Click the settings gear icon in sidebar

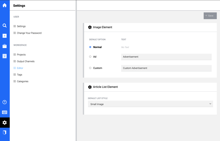pos(5,123)
